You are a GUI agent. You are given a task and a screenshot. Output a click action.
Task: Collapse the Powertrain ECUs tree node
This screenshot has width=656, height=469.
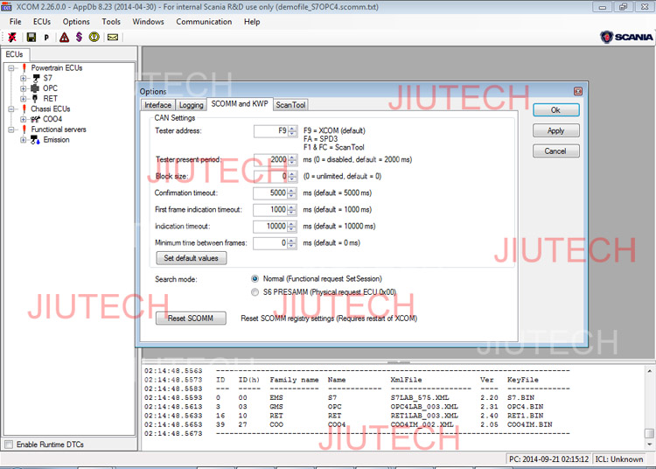pos(11,68)
